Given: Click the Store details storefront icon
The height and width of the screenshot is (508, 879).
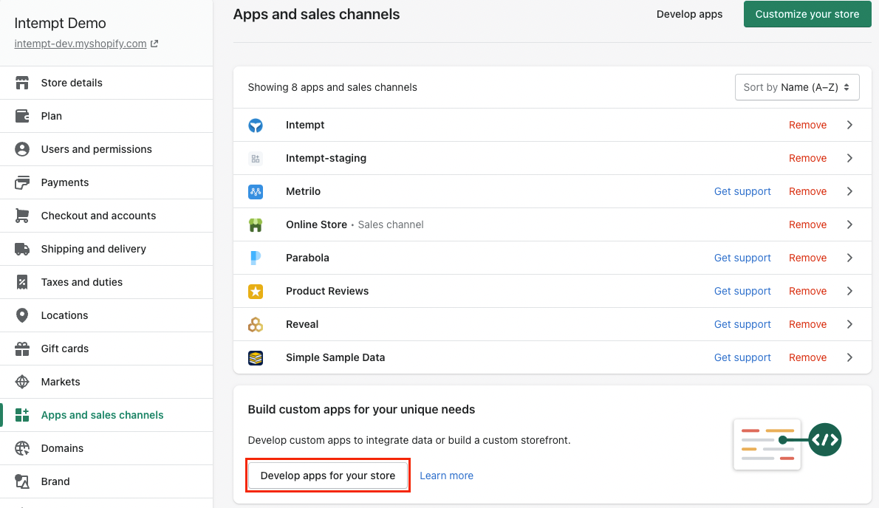Looking at the screenshot, I should [22, 83].
